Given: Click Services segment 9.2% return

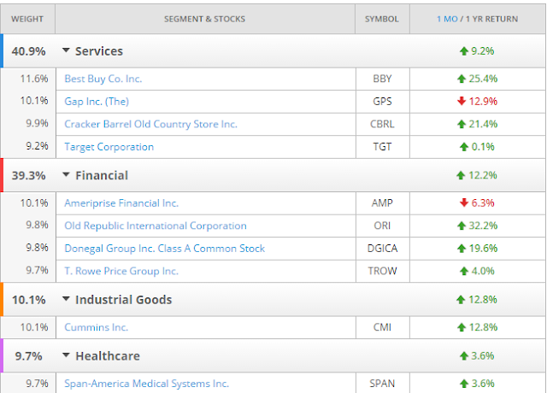Looking at the screenshot, I should point(477,51).
